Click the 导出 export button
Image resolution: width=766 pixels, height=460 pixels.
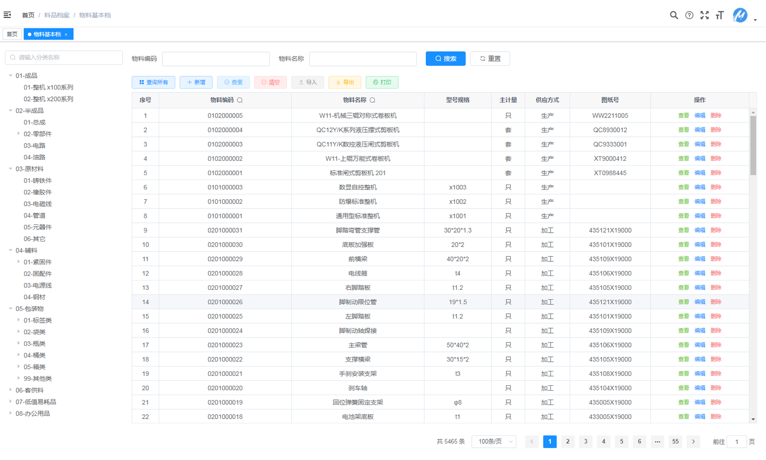(345, 82)
